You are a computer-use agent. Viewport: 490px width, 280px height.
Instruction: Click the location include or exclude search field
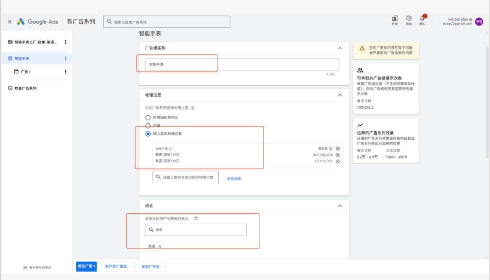[x=185, y=177]
